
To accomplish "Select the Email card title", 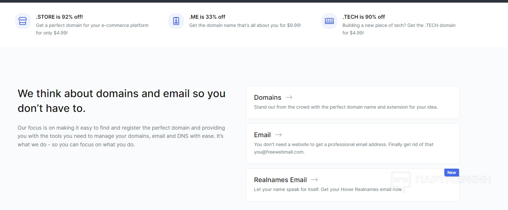I will point(262,135).
